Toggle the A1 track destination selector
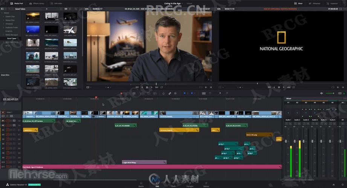The width and height of the screenshot is (347, 188). (x=3, y=121)
